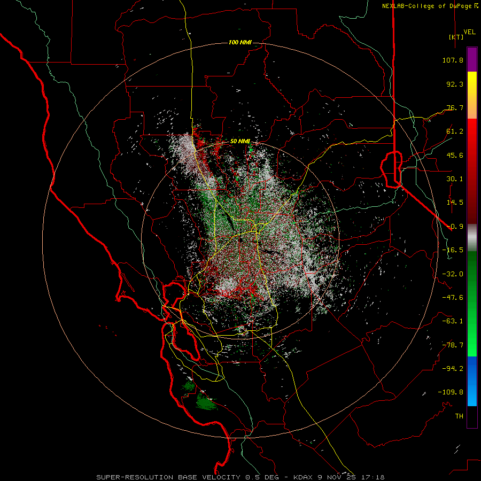Select the -94.2 scale label

pyautogui.click(x=453, y=369)
